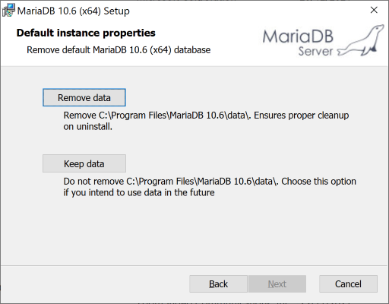Click the MariaDB installer icon in title bar

click(x=8, y=11)
